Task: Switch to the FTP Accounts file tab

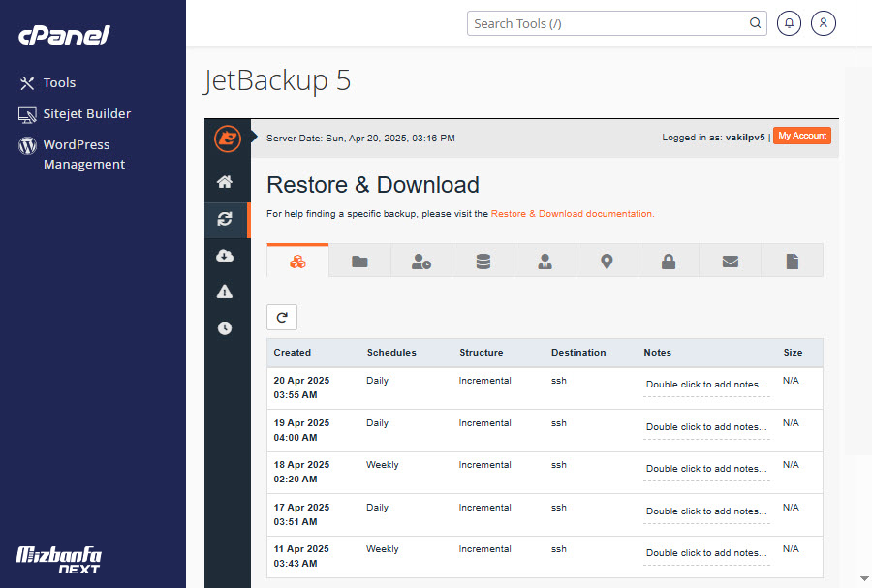Action: click(792, 261)
